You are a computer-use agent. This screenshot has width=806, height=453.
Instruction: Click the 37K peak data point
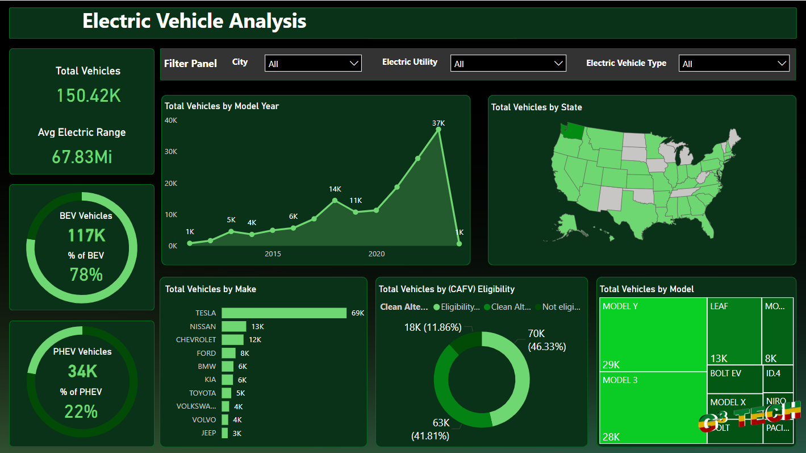click(439, 130)
